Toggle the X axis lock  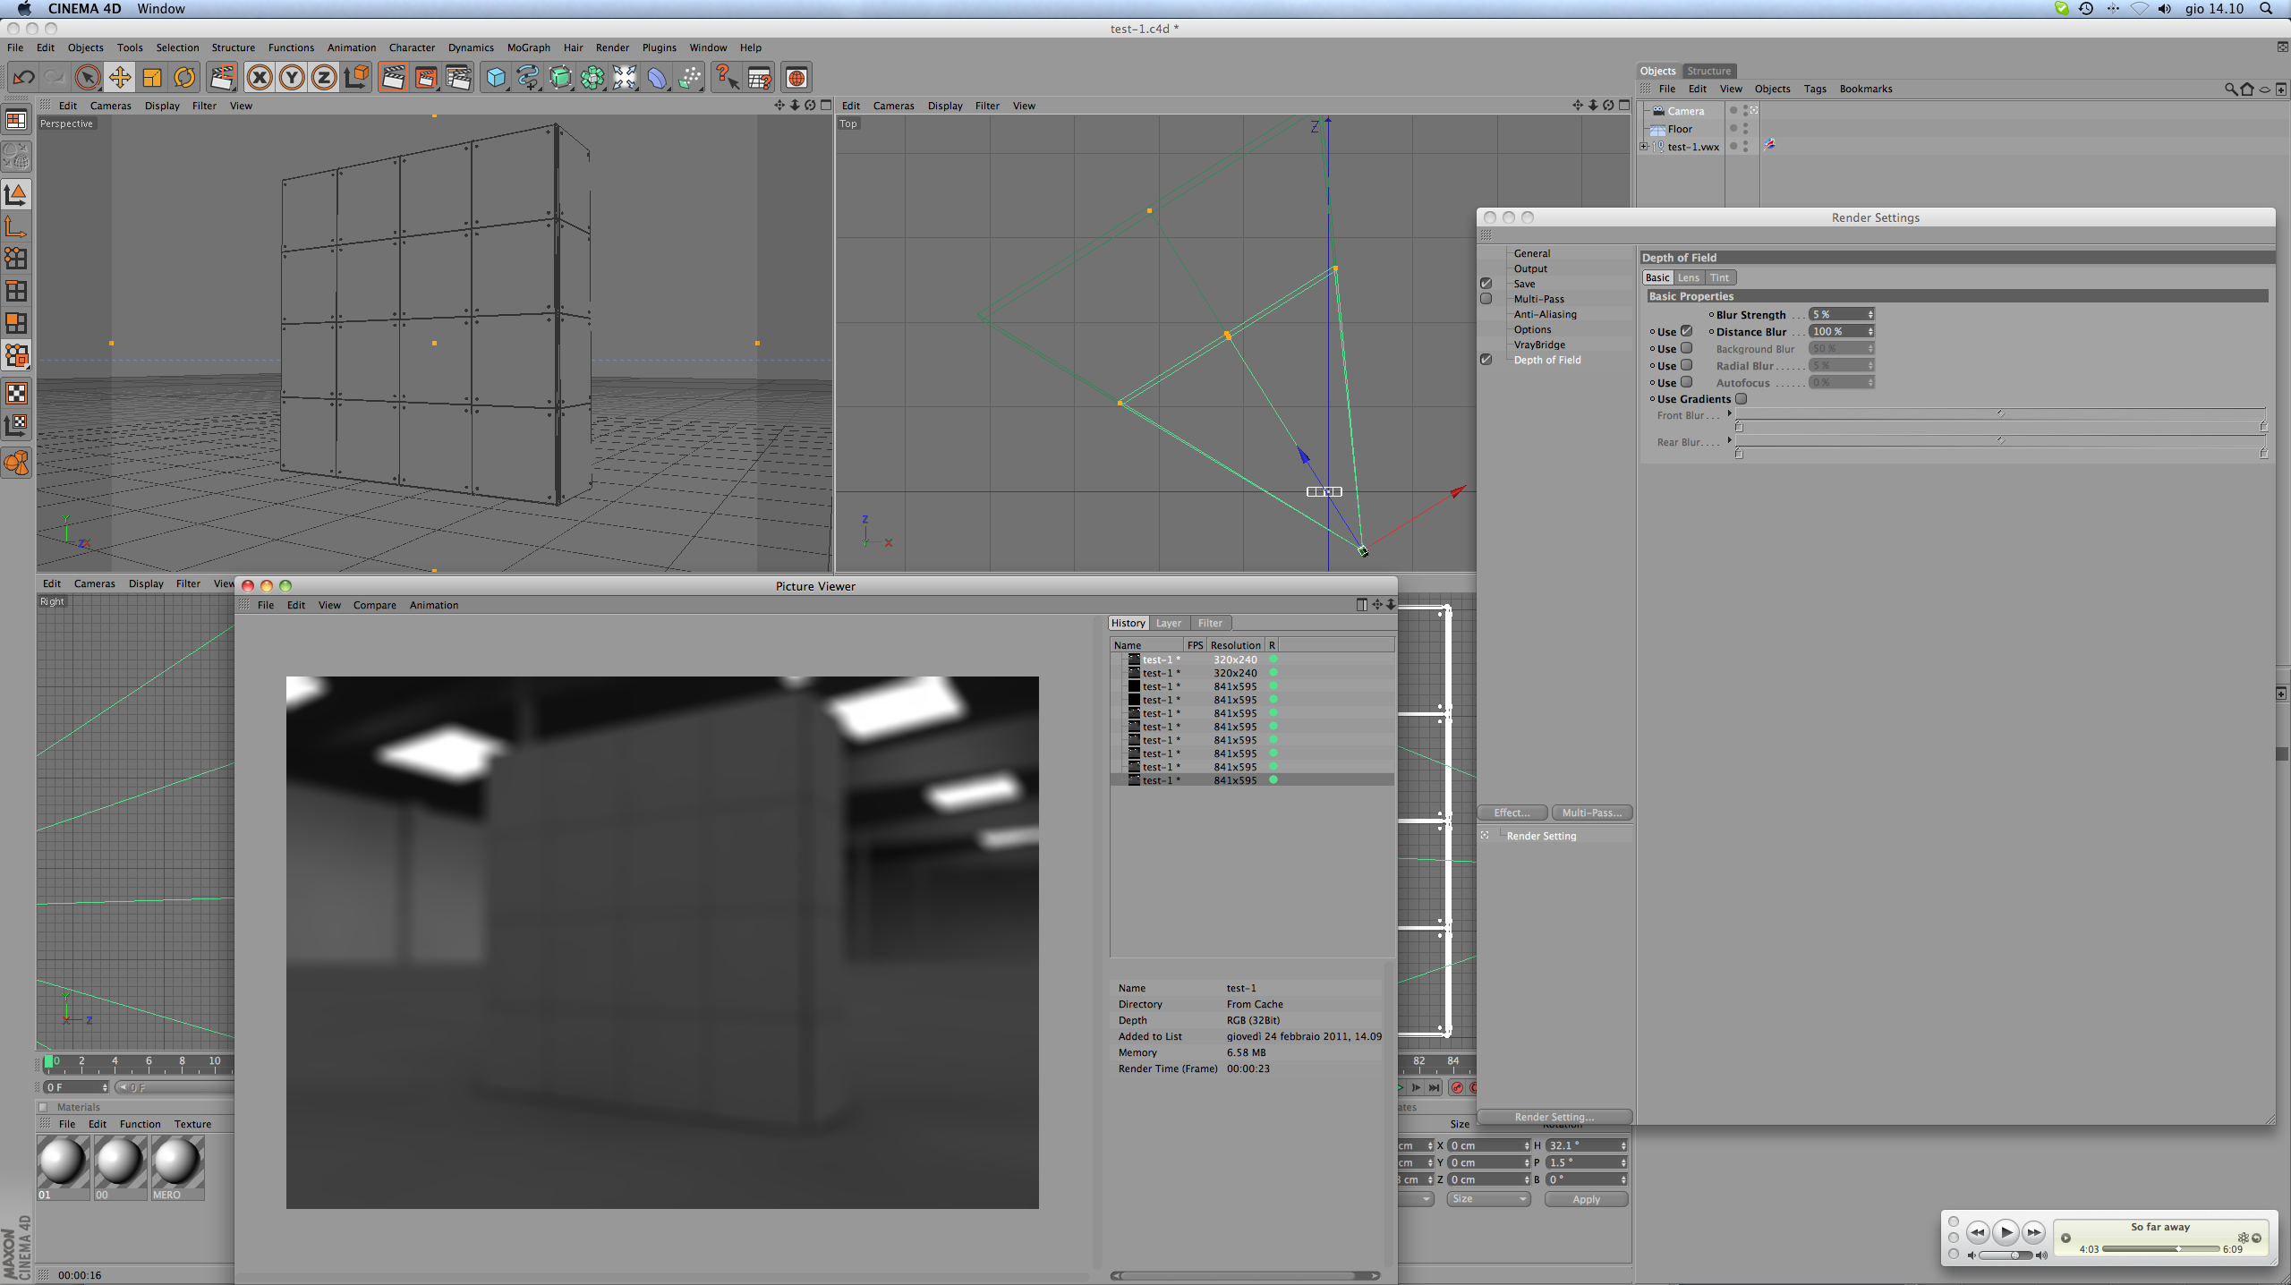(260, 78)
